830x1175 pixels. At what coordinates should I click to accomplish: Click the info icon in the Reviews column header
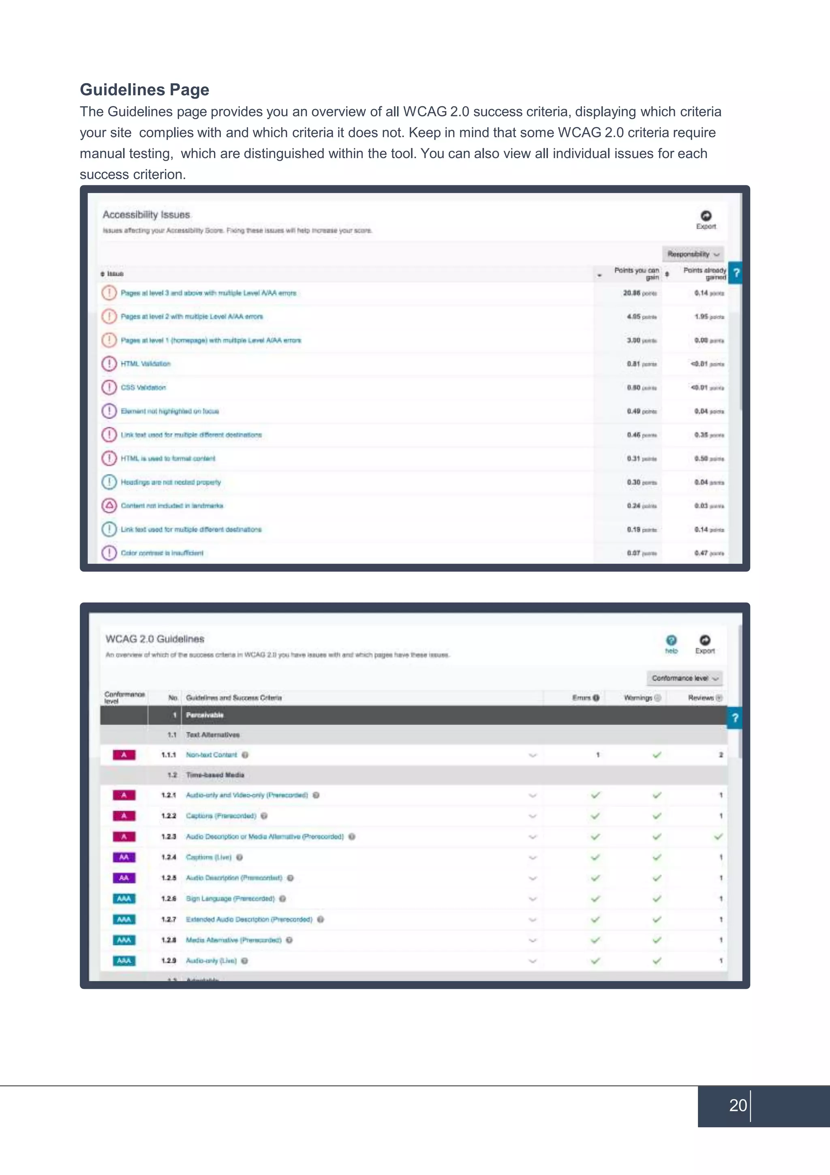[x=719, y=697]
